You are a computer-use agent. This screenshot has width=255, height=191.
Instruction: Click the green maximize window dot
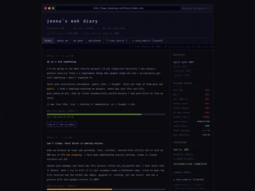(53, 8)
